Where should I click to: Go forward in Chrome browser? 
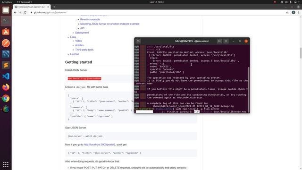(20, 12)
